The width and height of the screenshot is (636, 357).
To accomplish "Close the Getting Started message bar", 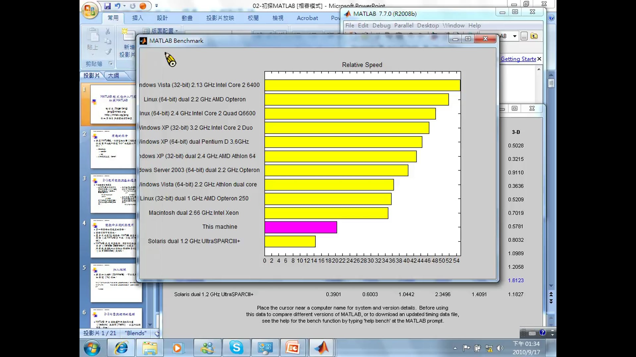I will (x=539, y=59).
